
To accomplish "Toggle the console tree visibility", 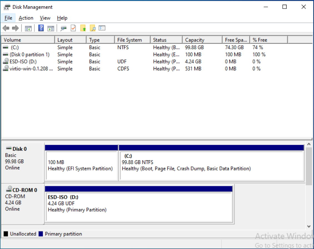I will (28, 28).
